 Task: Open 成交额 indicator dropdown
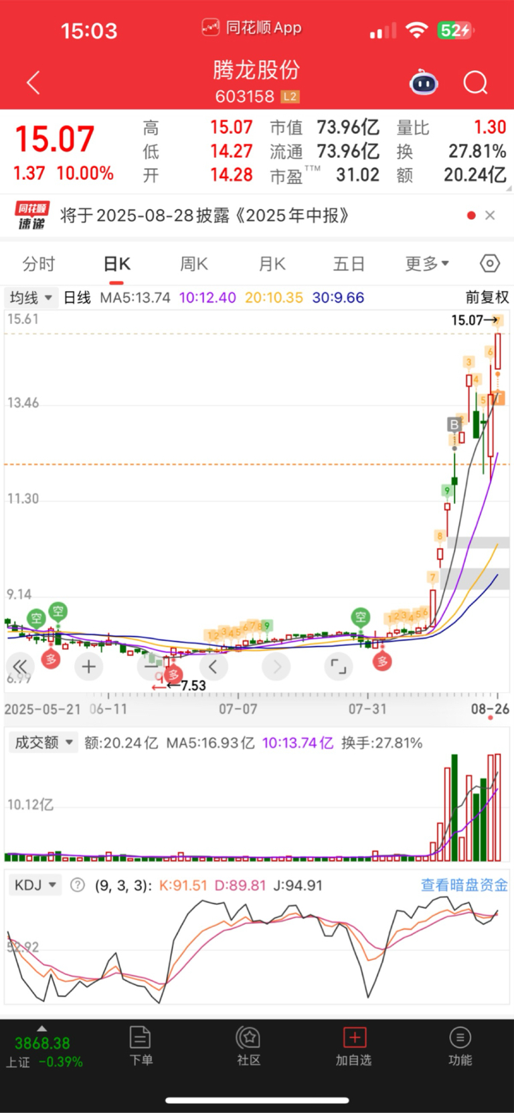(43, 742)
